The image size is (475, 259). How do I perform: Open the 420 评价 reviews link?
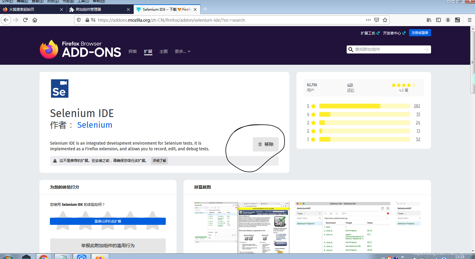[x=351, y=88]
